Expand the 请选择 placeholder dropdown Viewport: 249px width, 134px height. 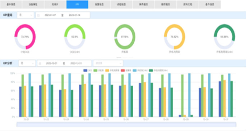(108, 63)
